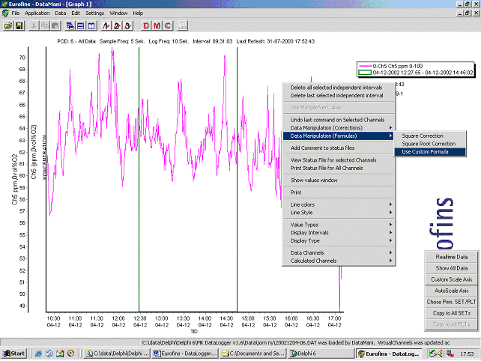Click the open book help icon
Image resolution: width=481 pixels, height=361 pixels.
[182, 25]
